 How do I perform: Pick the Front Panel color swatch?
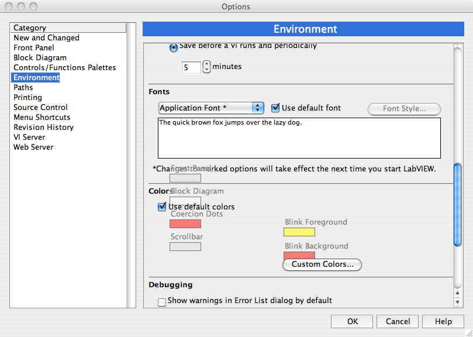click(x=185, y=178)
